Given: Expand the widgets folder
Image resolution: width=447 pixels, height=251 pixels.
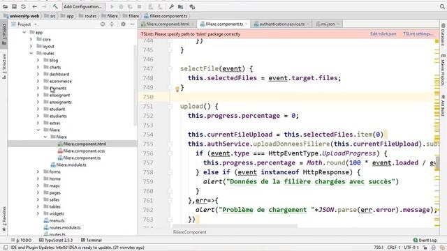Looking at the screenshot, I should [x=38, y=214].
